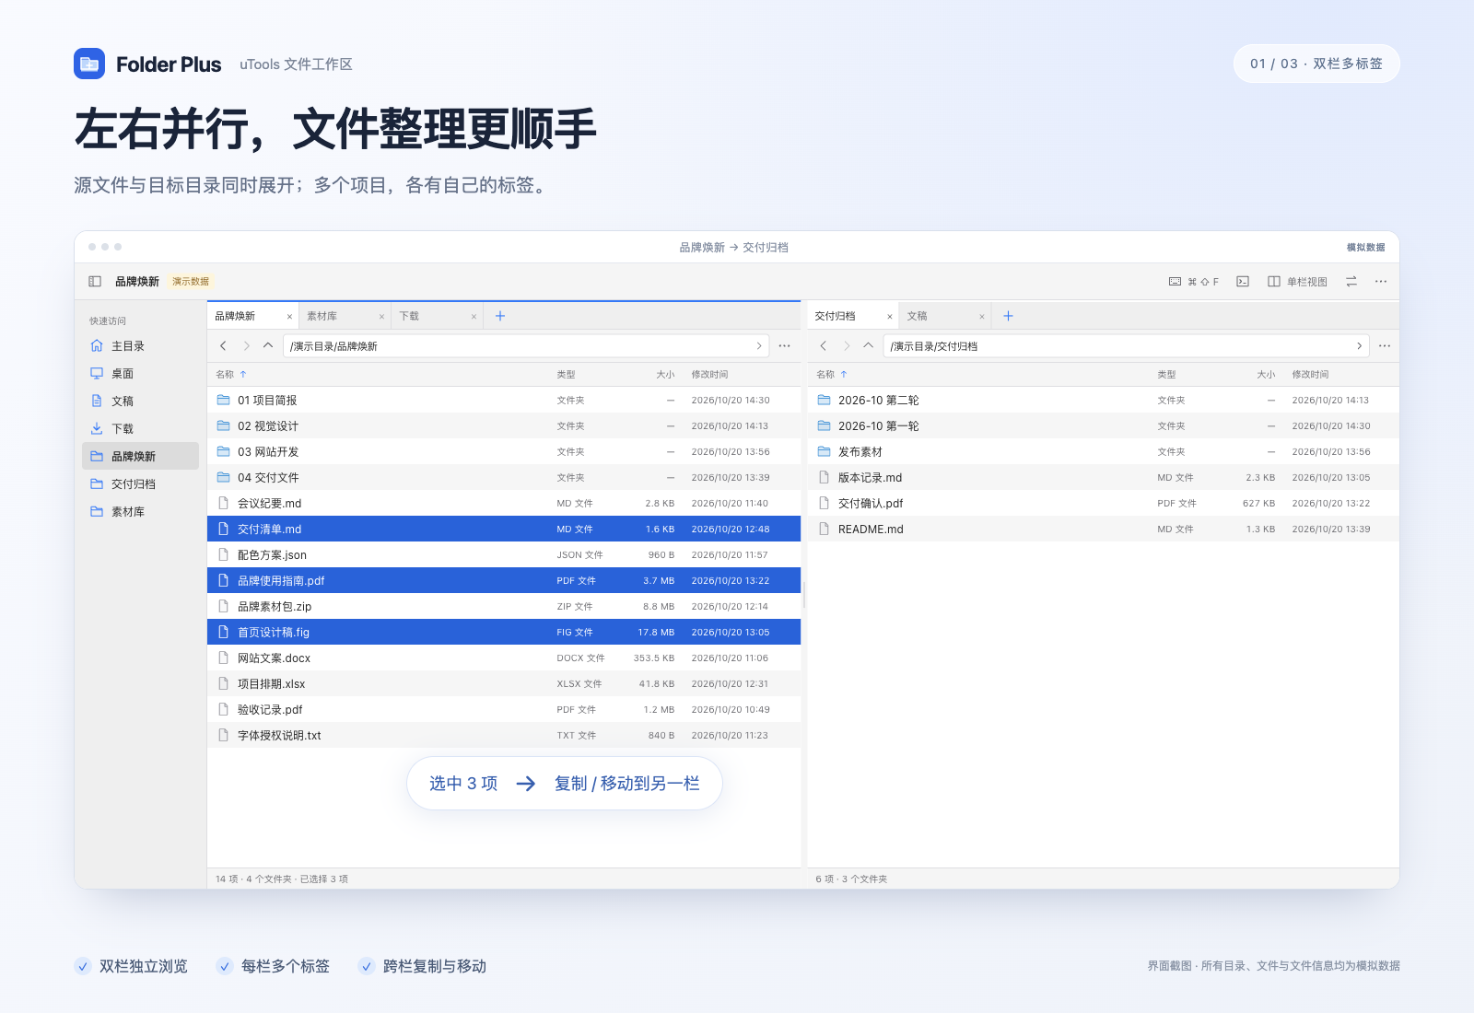Select 品牌焕新 in the sidebar
This screenshot has height=1013, width=1474.
point(140,457)
